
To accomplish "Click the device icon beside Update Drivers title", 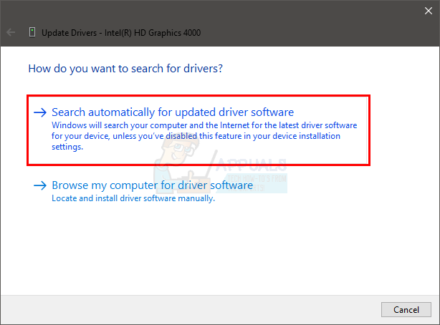I will (32, 32).
